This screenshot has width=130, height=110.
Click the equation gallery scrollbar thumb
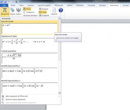59,40
